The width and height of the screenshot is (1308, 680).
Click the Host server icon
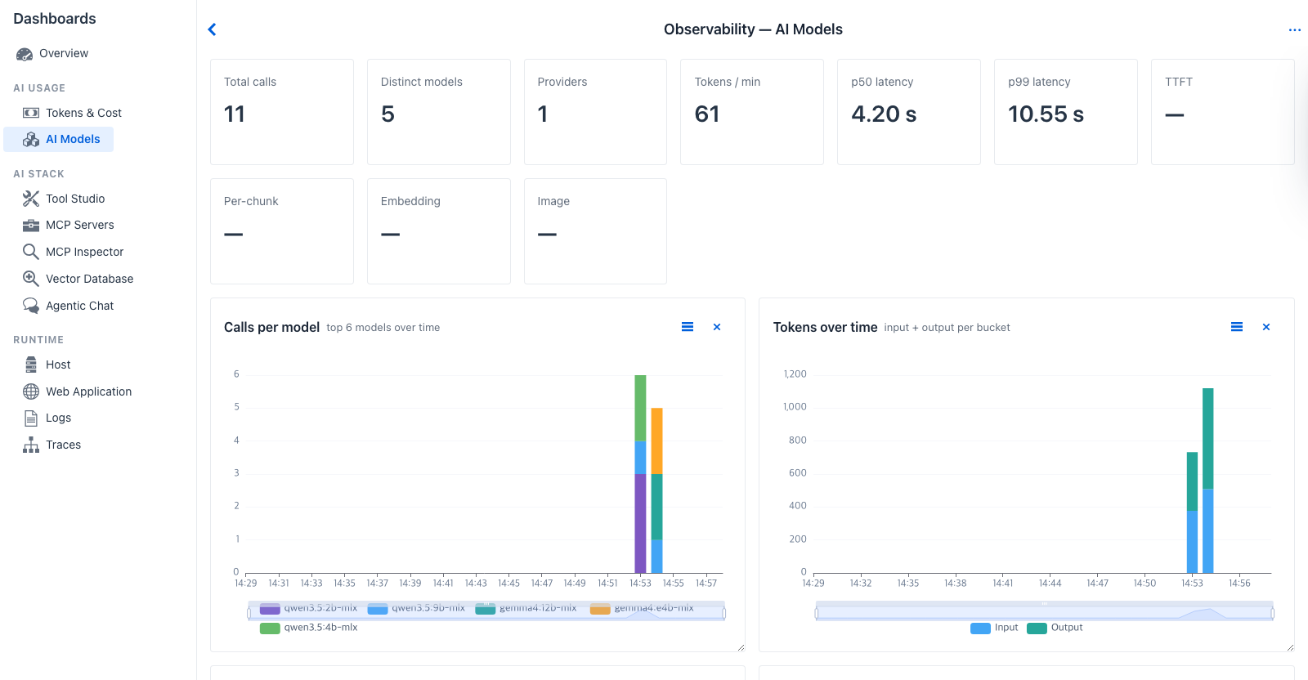pyautogui.click(x=31, y=365)
